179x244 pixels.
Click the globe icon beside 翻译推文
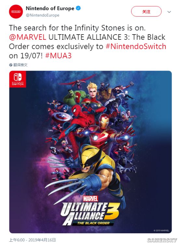pos(11,65)
